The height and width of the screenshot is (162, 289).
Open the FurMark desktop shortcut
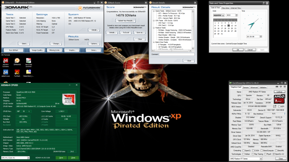pos(17,73)
